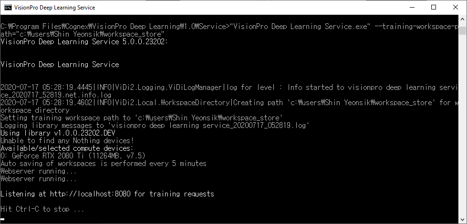The width and height of the screenshot is (467, 224).
Task: Click the scrollbar thumb at top right
Action: tap(462, 30)
